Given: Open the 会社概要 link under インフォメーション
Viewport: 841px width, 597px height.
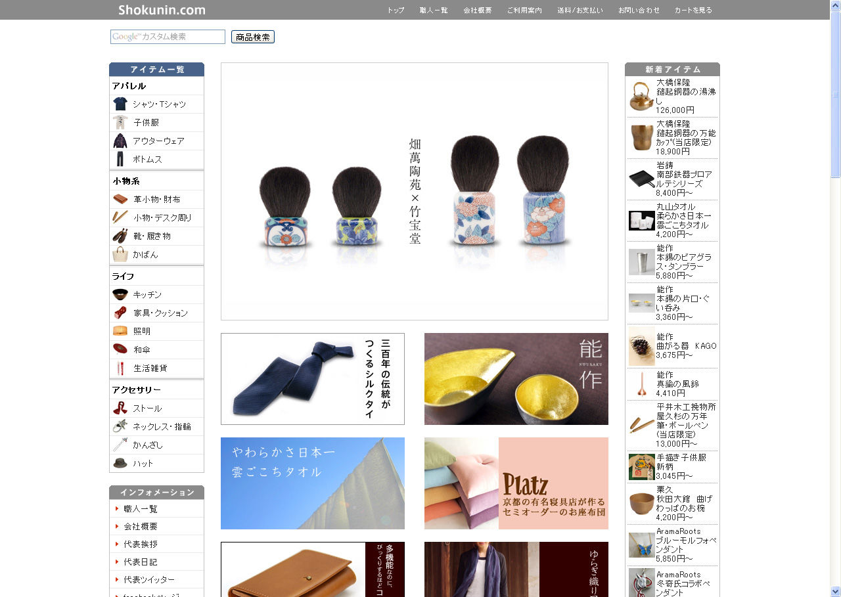Looking at the screenshot, I should click(x=141, y=527).
